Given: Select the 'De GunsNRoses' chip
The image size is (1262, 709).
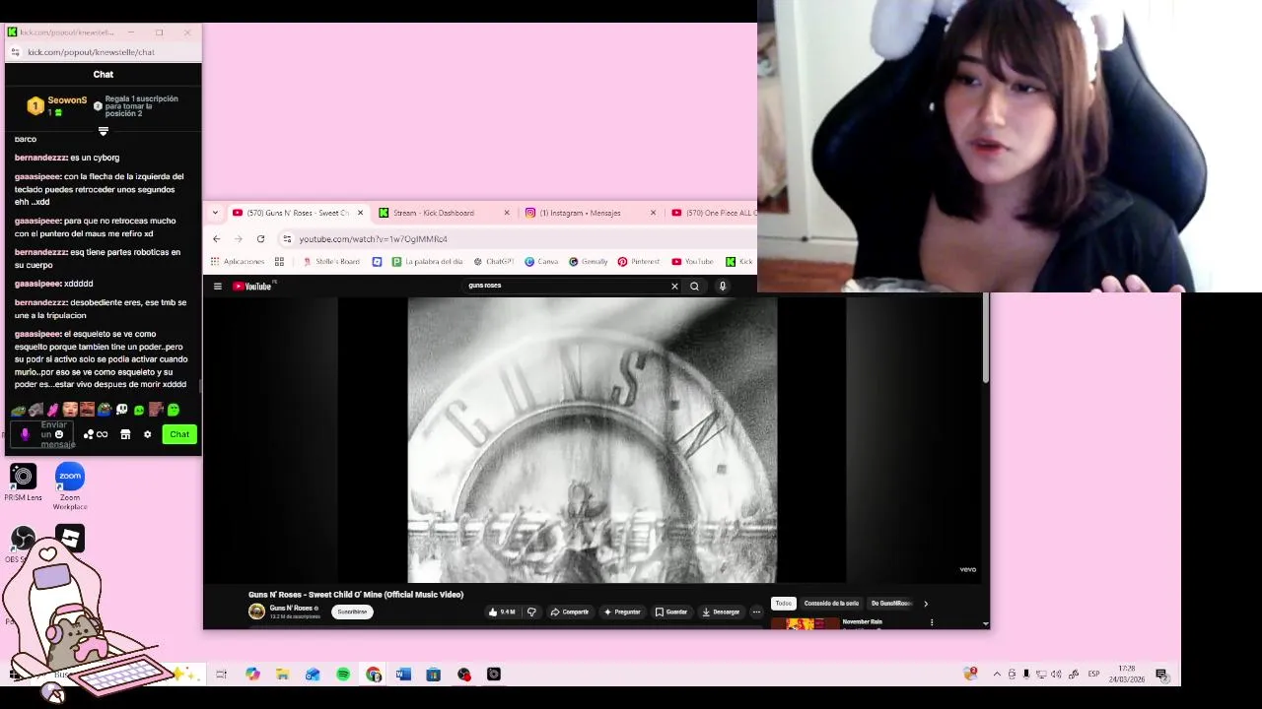Looking at the screenshot, I should click(890, 603).
